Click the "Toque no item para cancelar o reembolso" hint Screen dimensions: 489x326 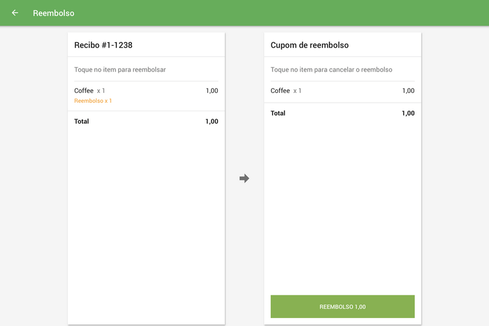click(x=331, y=70)
